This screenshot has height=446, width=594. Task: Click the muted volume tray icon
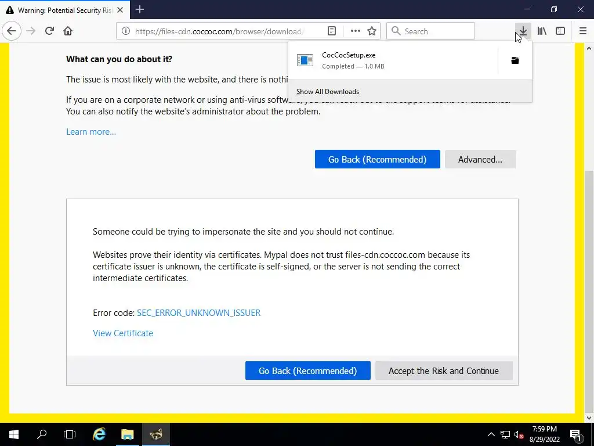click(519, 434)
